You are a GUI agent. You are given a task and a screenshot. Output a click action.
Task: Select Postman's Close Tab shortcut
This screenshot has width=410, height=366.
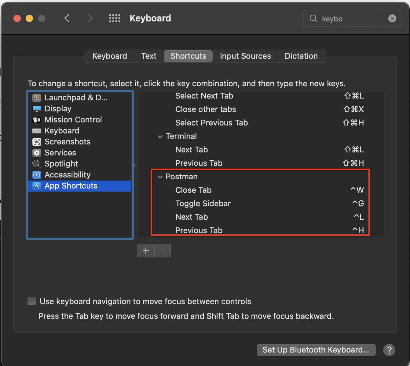coord(261,190)
